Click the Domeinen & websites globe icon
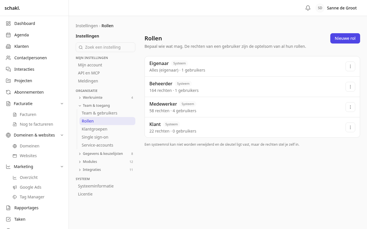 click(8, 135)
